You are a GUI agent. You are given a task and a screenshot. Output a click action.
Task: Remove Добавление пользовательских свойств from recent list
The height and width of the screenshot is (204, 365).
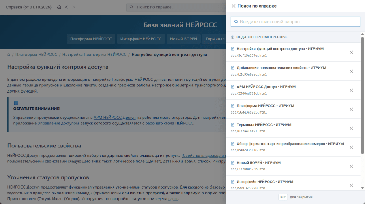pyautogui.click(x=351, y=72)
